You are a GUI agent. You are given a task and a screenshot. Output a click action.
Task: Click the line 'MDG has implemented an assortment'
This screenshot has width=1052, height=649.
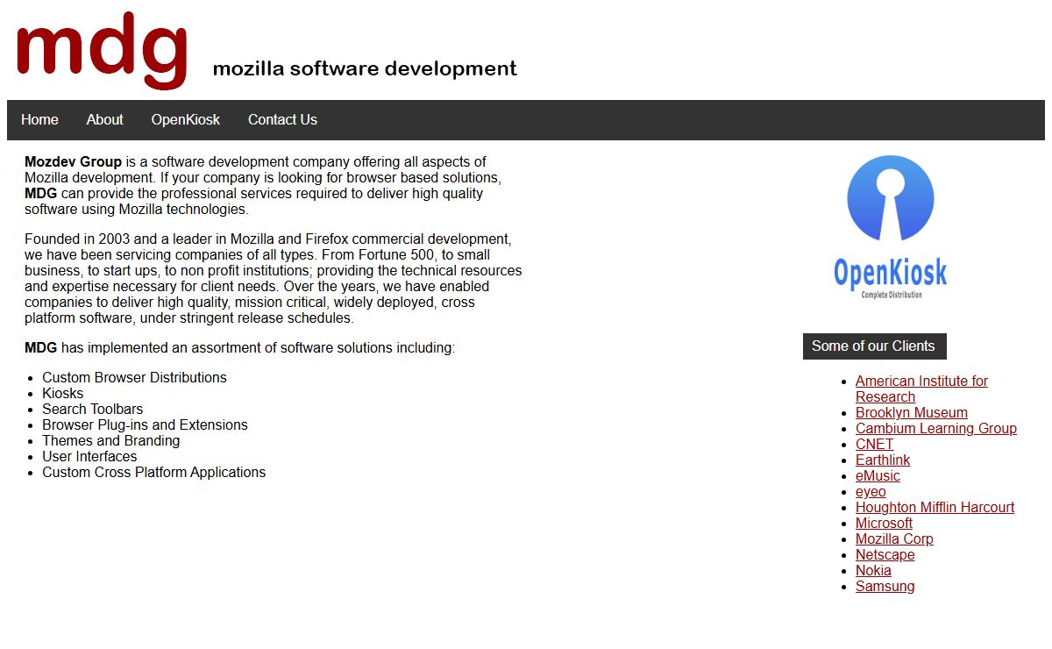(239, 347)
